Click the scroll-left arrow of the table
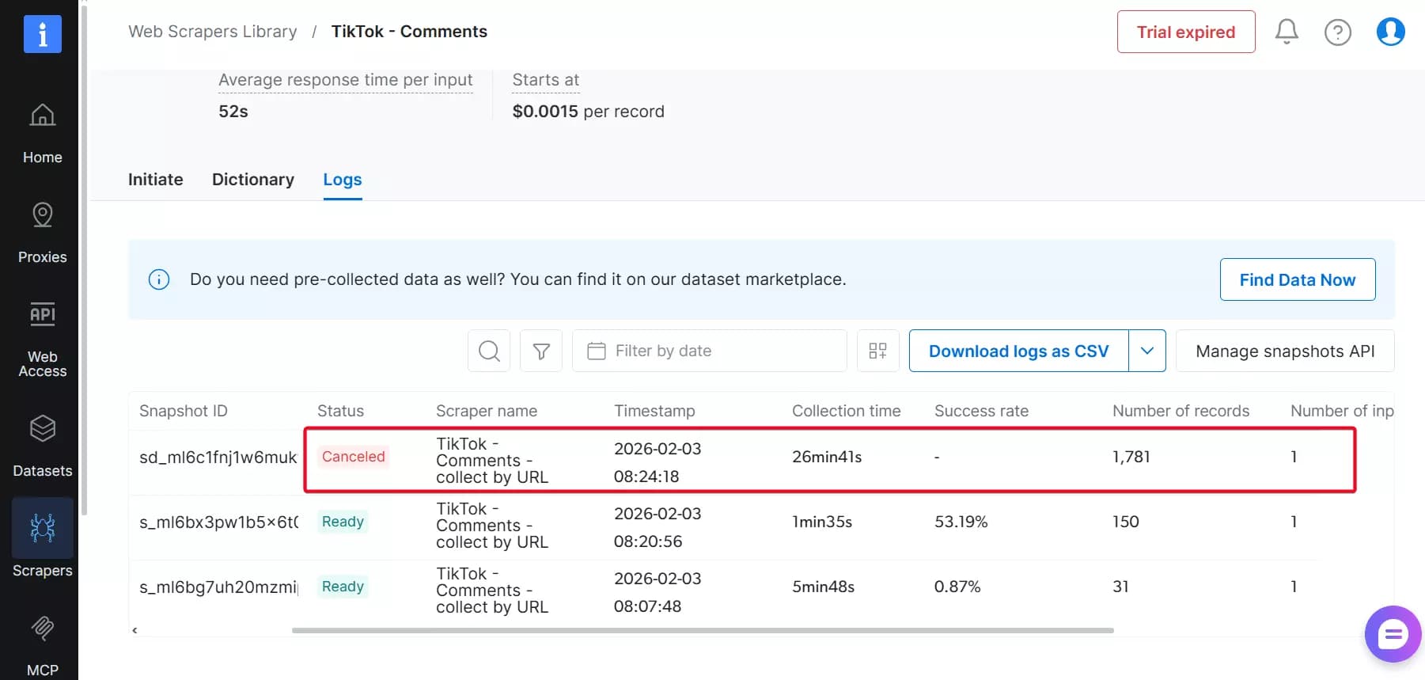 (135, 630)
